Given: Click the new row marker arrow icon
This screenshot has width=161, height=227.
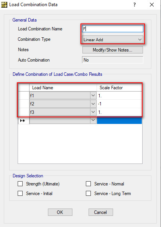Looking at the screenshot, I should [23, 120].
